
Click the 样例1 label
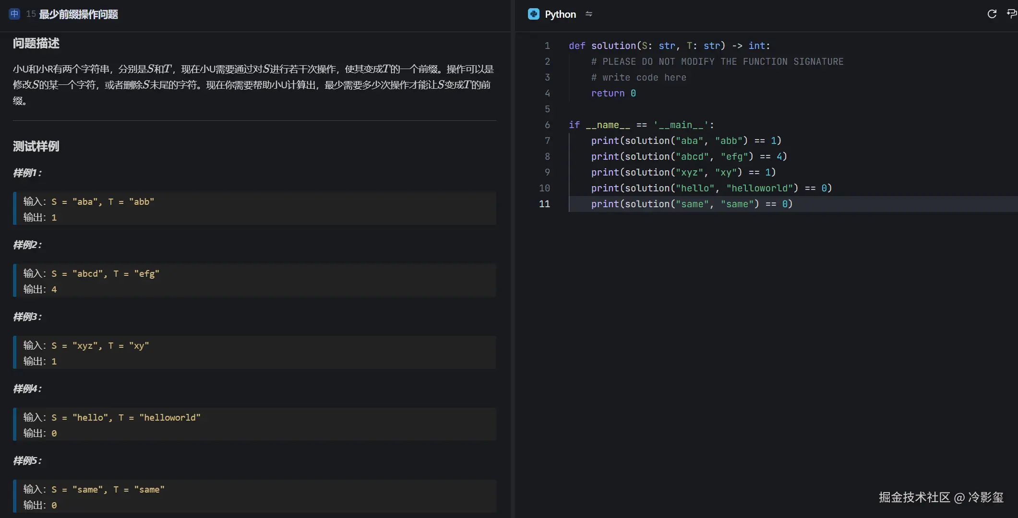27,173
